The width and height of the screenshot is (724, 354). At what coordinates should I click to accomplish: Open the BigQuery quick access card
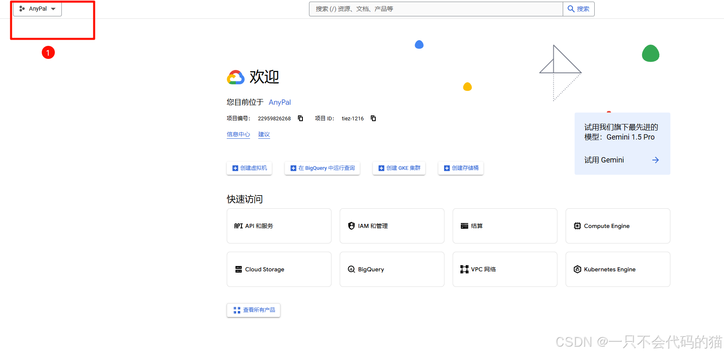coord(392,269)
